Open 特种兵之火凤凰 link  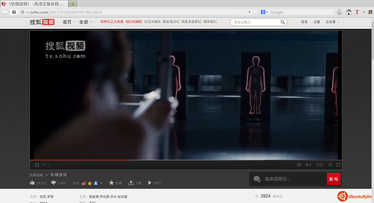(x=112, y=22)
